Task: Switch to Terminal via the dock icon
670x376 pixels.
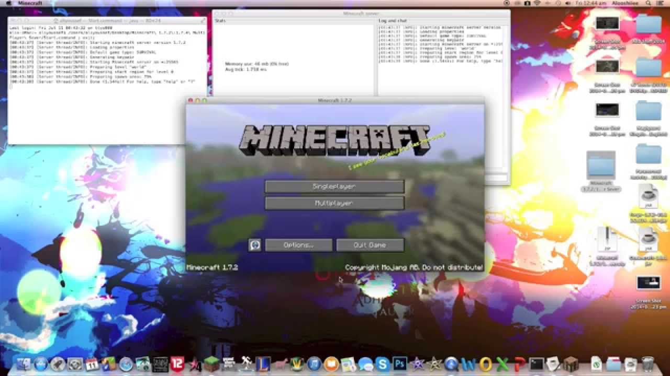Action: (536, 364)
